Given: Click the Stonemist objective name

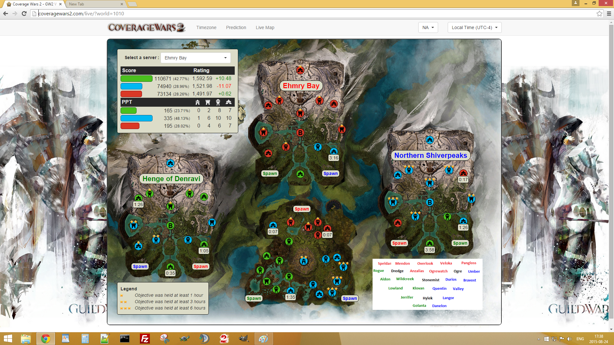Looking at the screenshot, I should pos(430,280).
